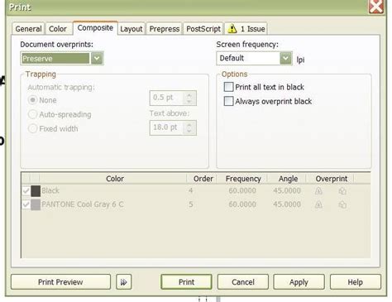
Task: Click frequency 60.0000 in Black row
Action: coord(242,190)
